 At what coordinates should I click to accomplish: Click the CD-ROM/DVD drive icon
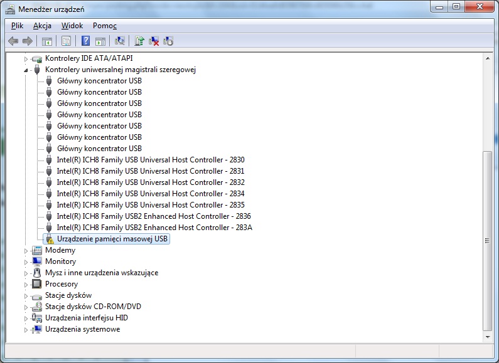[37, 307]
